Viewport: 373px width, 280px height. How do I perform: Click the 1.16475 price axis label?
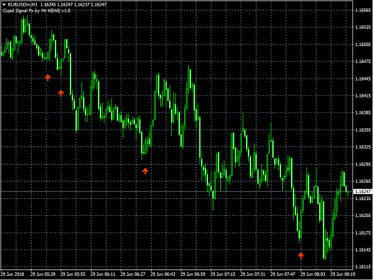coord(363,61)
